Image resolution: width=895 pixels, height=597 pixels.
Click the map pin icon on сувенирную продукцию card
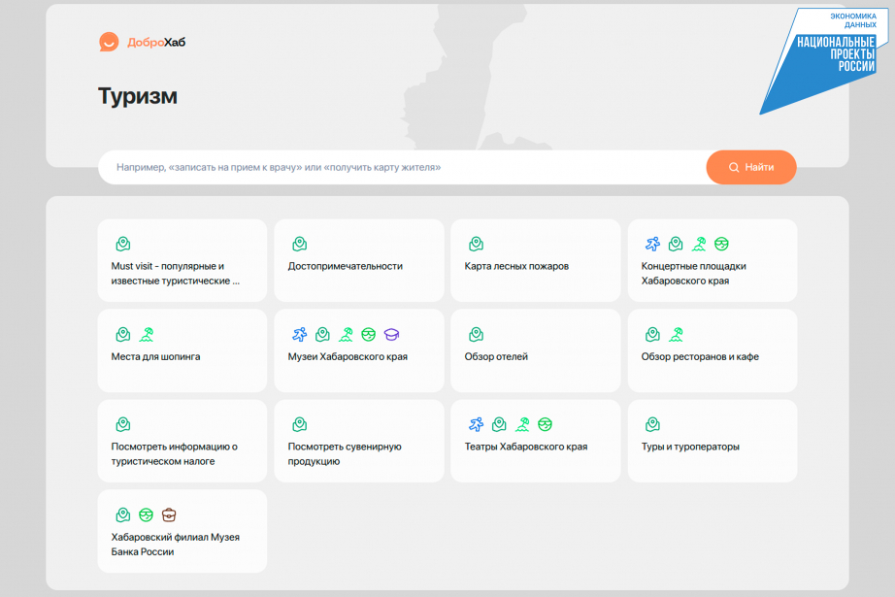tap(300, 424)
